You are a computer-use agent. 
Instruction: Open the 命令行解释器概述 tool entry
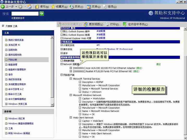click(17, 99)
